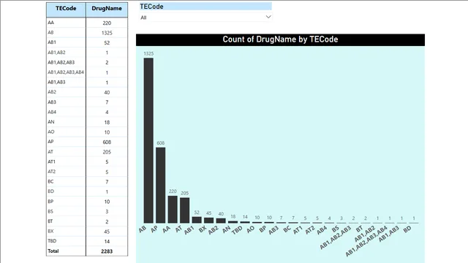The width and height of the screenshot is (468, 263).
Task: Open the TECode slicer dropdown chevron
Action: pyautogui.click(x=268, y=17)
